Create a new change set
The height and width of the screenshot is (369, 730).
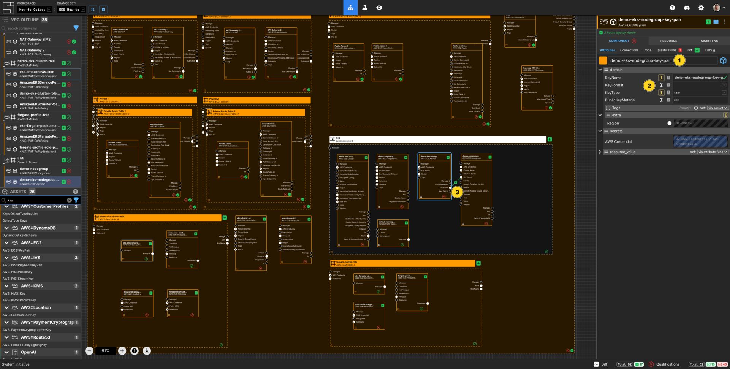click(93, 10)
